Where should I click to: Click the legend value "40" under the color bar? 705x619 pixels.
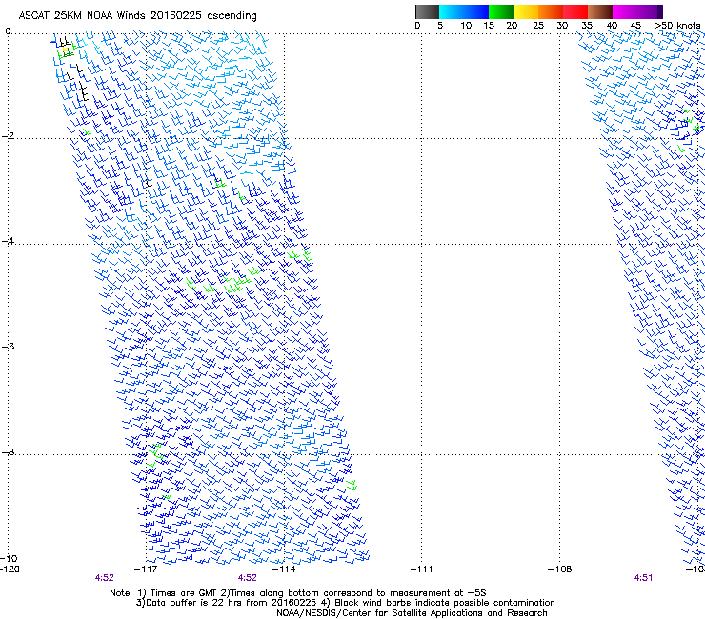click(612, 26)
